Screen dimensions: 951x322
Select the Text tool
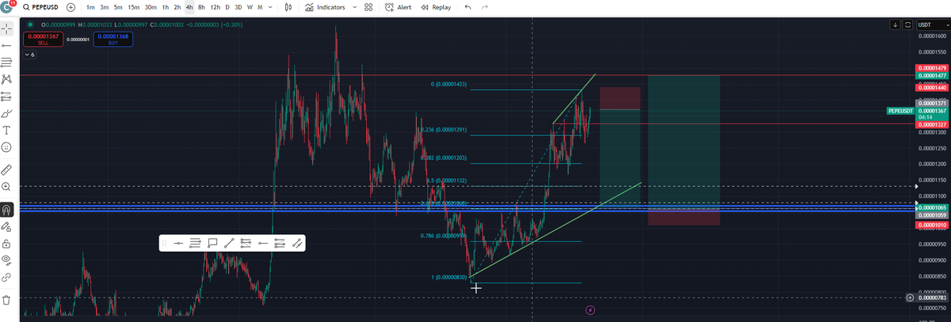click(6, 130)
